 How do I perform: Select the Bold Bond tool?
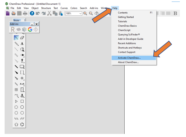coord(16,67)
